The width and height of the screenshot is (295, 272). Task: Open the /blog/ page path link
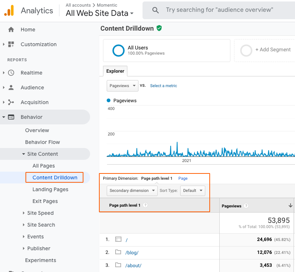[132, 253]
